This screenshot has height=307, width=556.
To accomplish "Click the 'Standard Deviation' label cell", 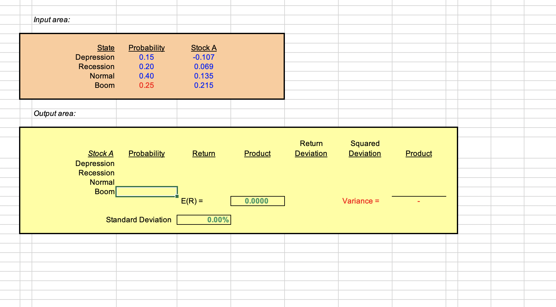I will click(139, 220).
